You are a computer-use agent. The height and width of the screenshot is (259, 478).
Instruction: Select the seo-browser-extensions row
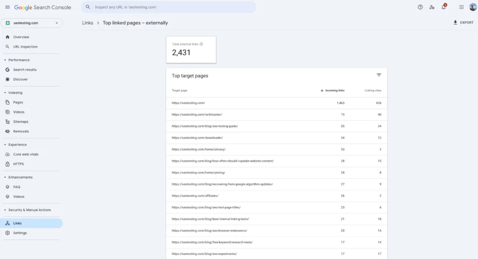pyautogui.click(x=276, y=231)
